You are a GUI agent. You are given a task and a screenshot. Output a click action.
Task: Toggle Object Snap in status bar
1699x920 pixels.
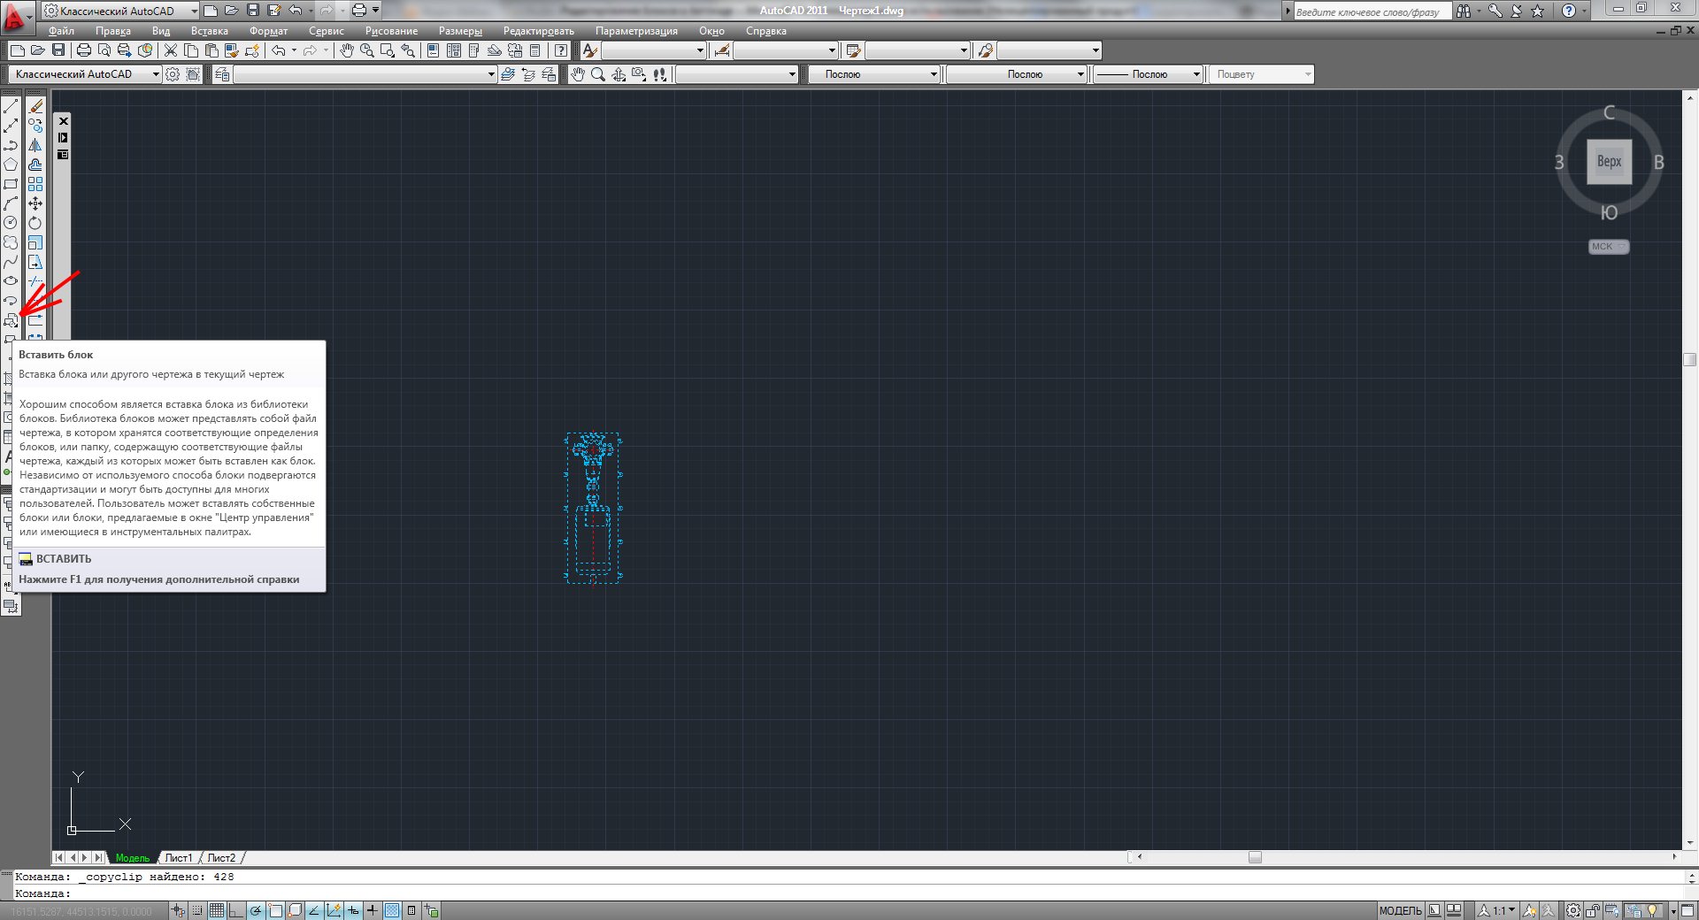(275, 910)
